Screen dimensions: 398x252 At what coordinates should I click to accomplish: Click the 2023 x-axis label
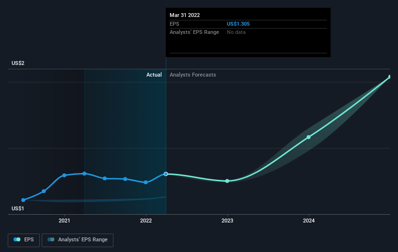(227, 220)
